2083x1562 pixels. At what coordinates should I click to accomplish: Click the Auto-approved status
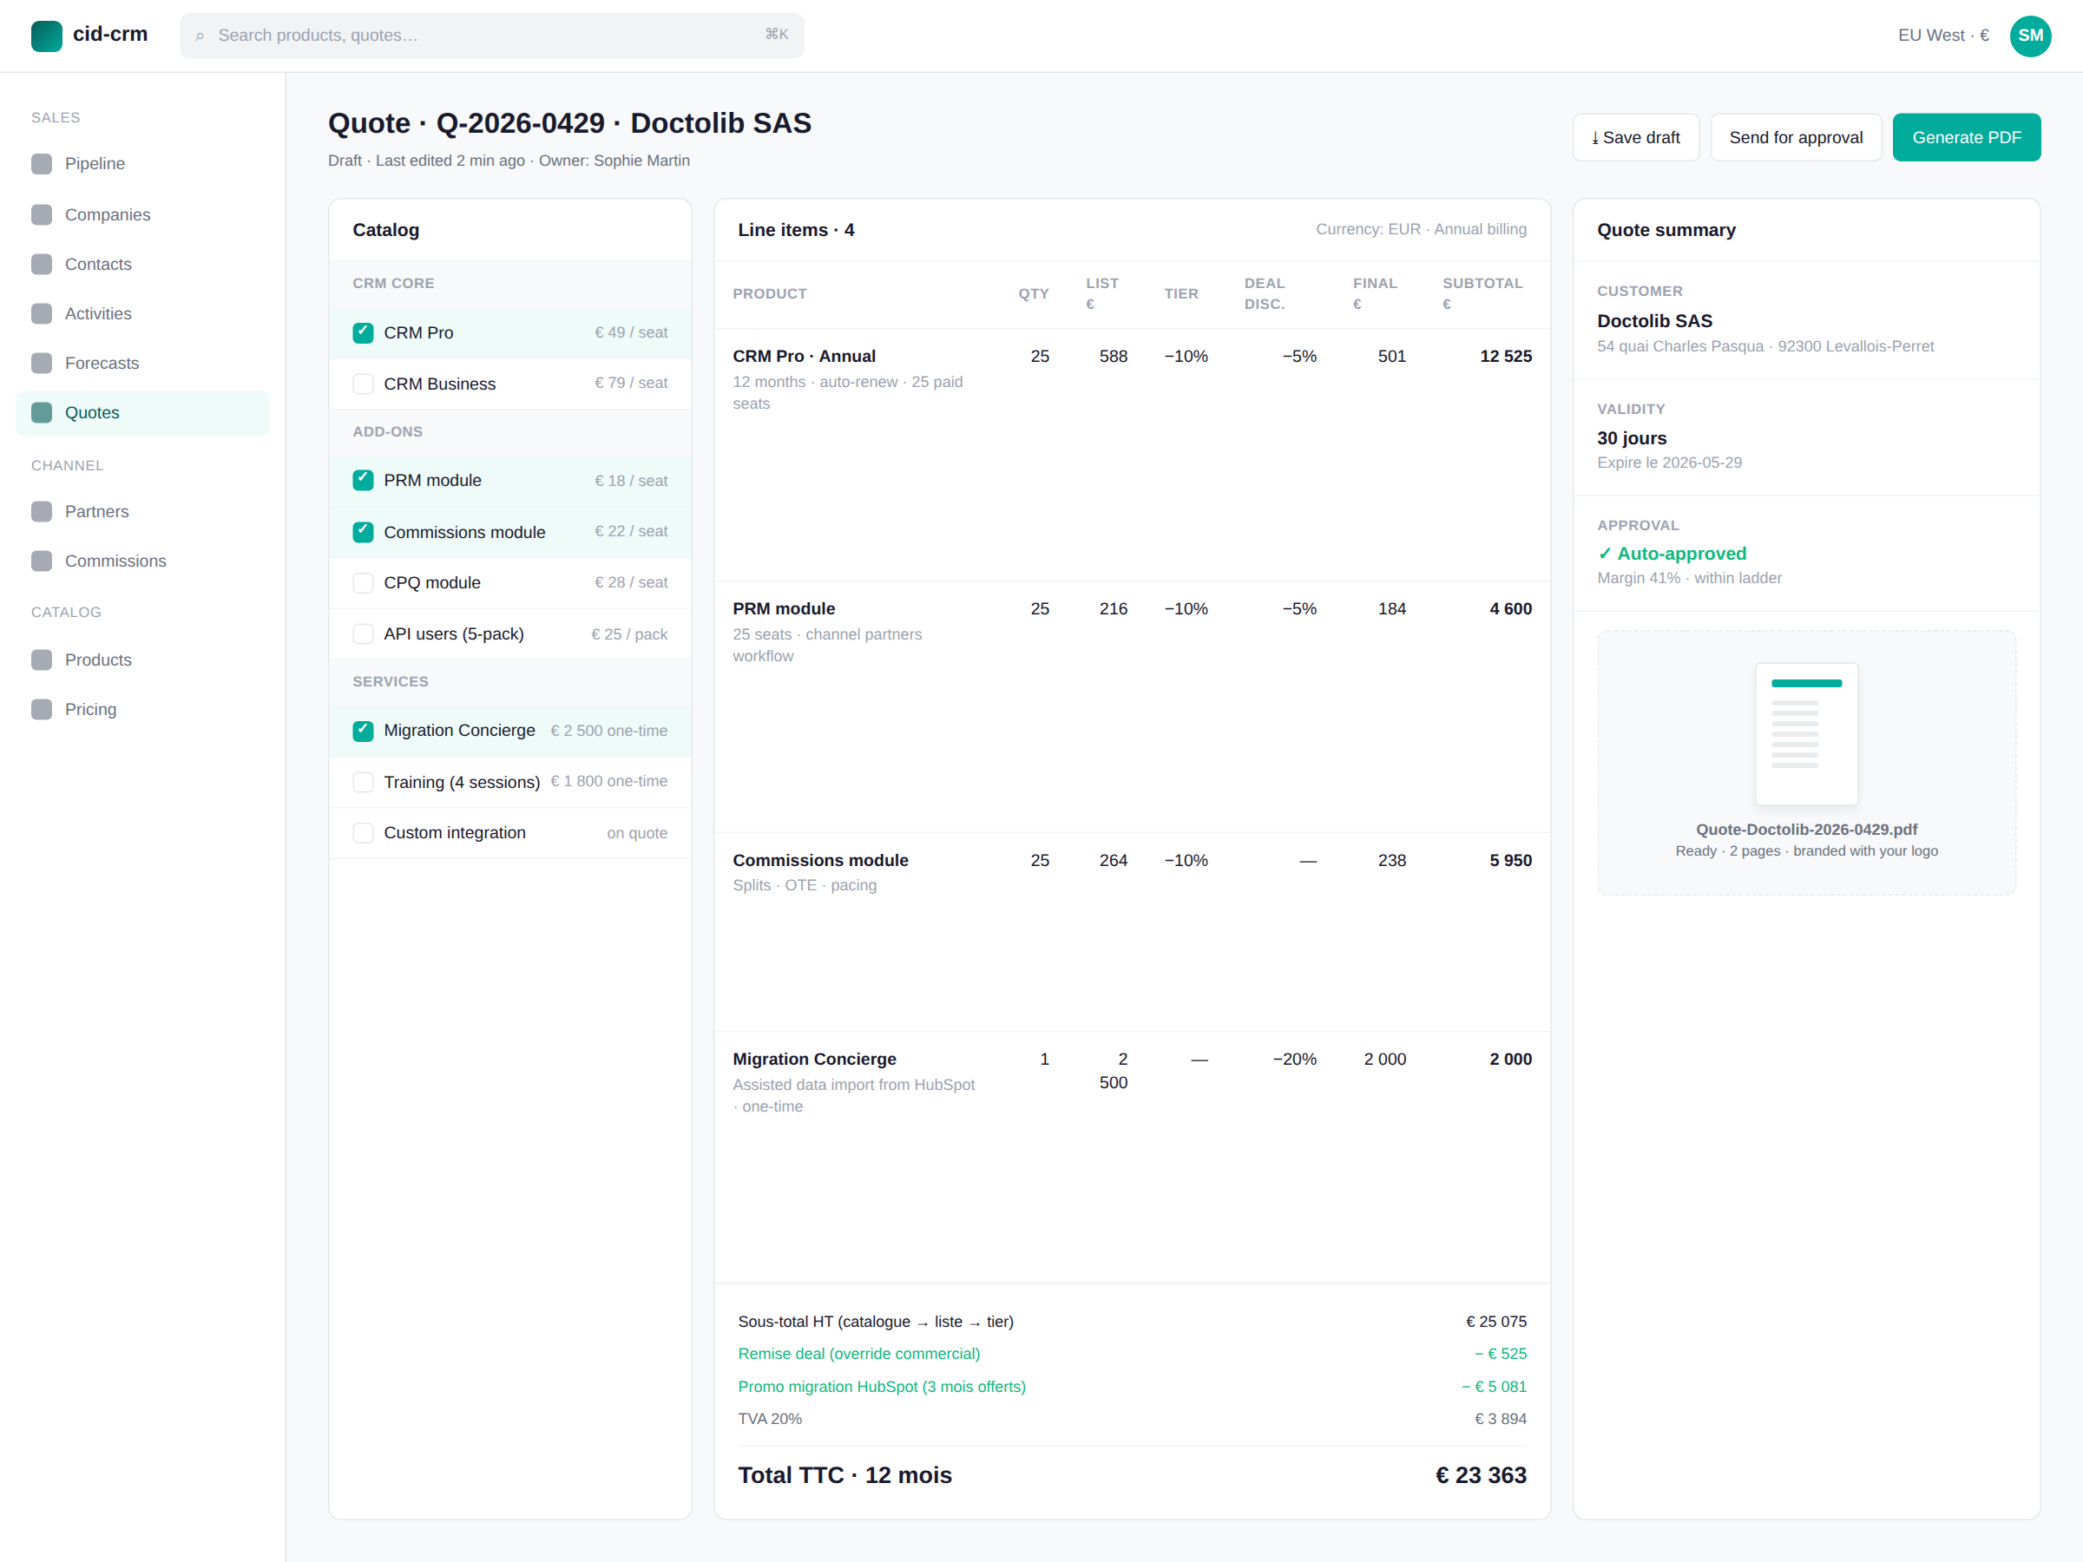1672,554
